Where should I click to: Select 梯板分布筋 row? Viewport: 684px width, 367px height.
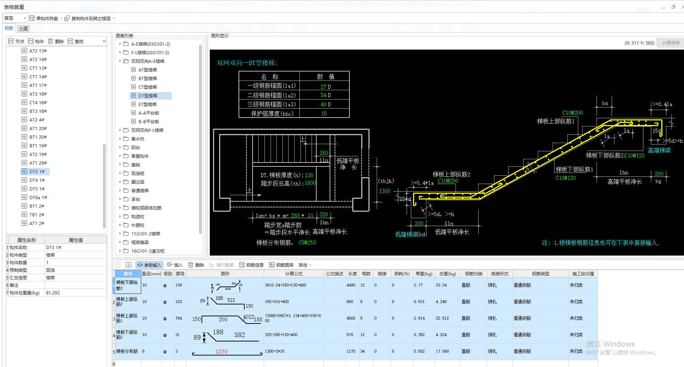point(355,352)
